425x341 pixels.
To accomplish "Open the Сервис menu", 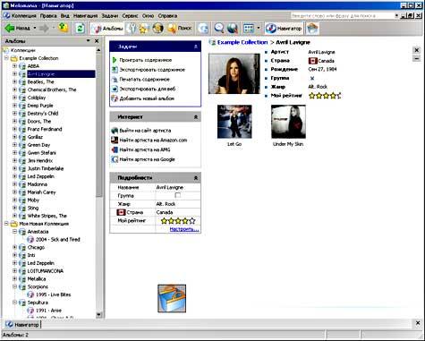I will coord(131,16).
